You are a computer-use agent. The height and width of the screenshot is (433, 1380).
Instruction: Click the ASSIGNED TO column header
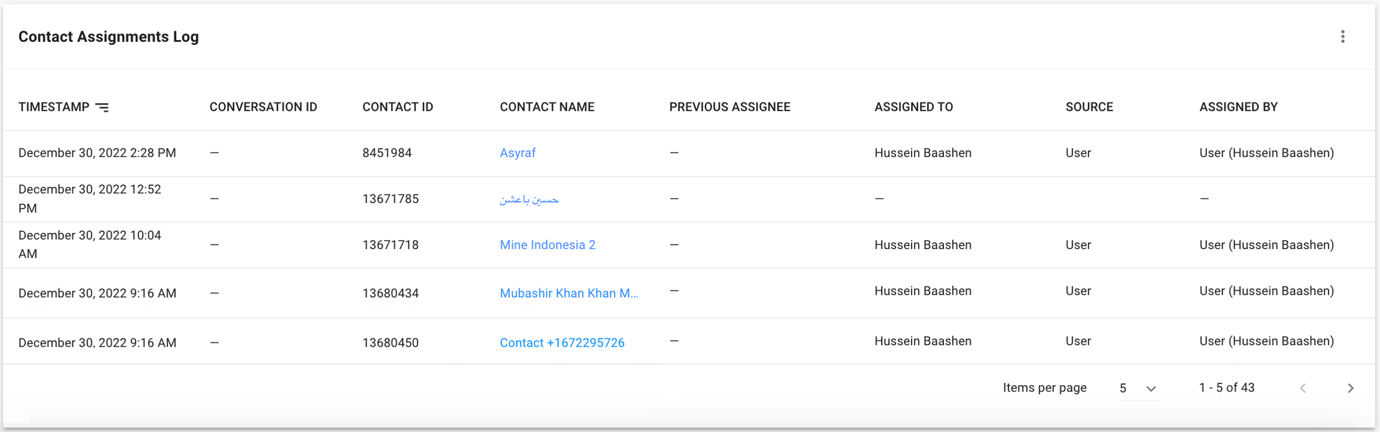coord(913,107)
